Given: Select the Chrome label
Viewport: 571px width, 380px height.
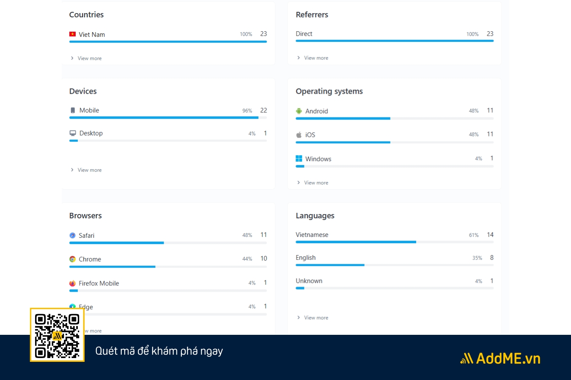Looking at the screenshot, I should (x=90, y=259).
